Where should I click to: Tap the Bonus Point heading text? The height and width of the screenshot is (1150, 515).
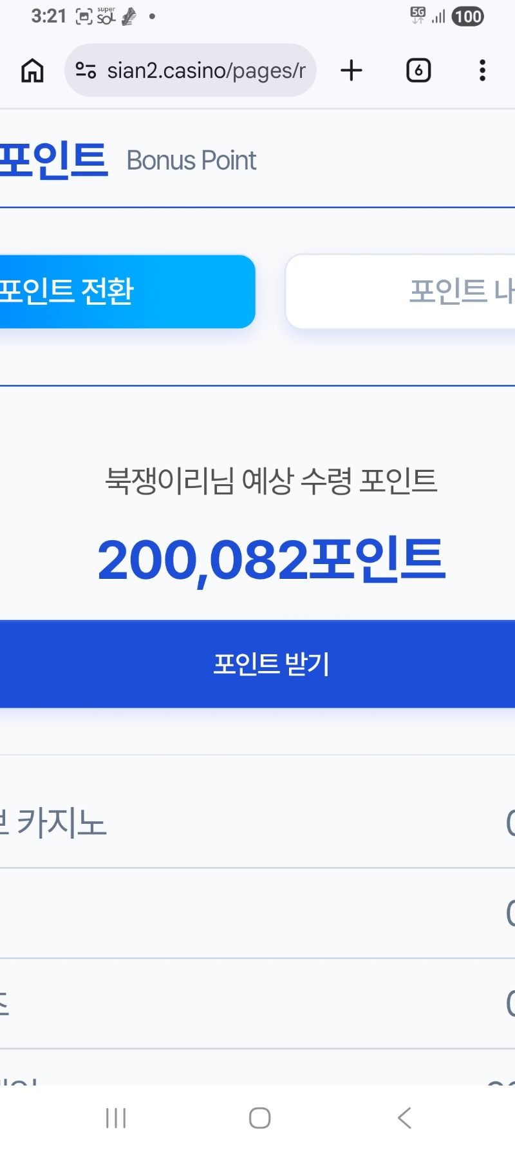click(191, 161)
